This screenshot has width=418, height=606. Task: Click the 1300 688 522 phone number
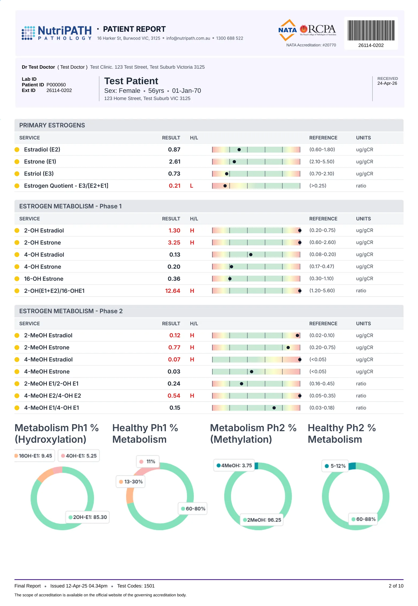[230, 38]
